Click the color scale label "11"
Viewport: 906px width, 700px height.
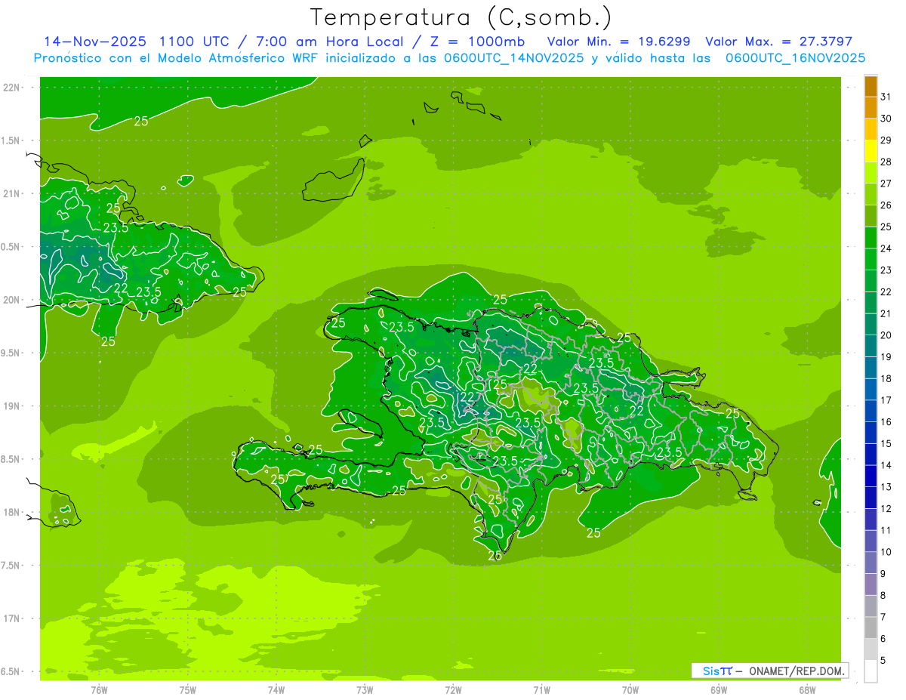886,530
